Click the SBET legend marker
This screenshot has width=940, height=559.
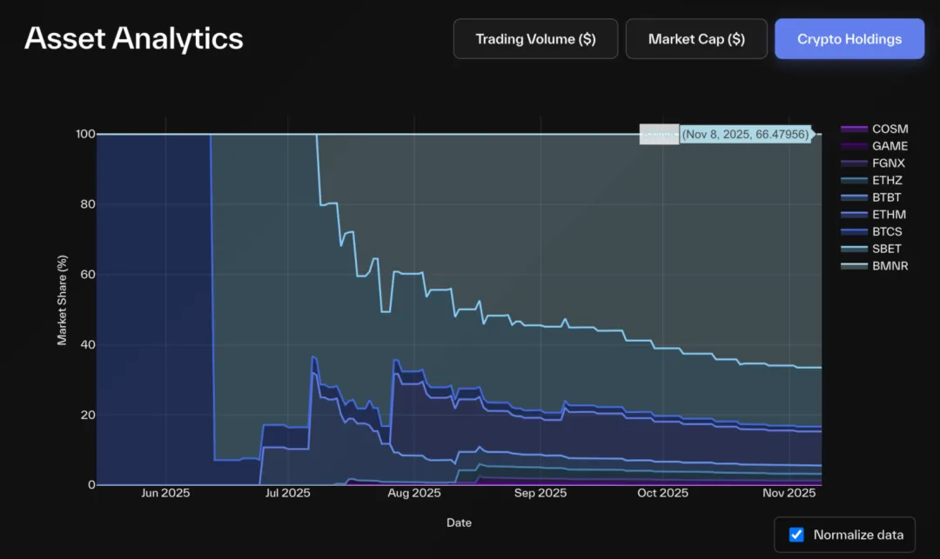[854, 249]
